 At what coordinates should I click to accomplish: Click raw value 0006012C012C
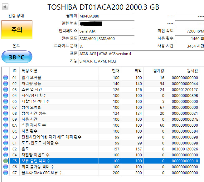point(185,90)
